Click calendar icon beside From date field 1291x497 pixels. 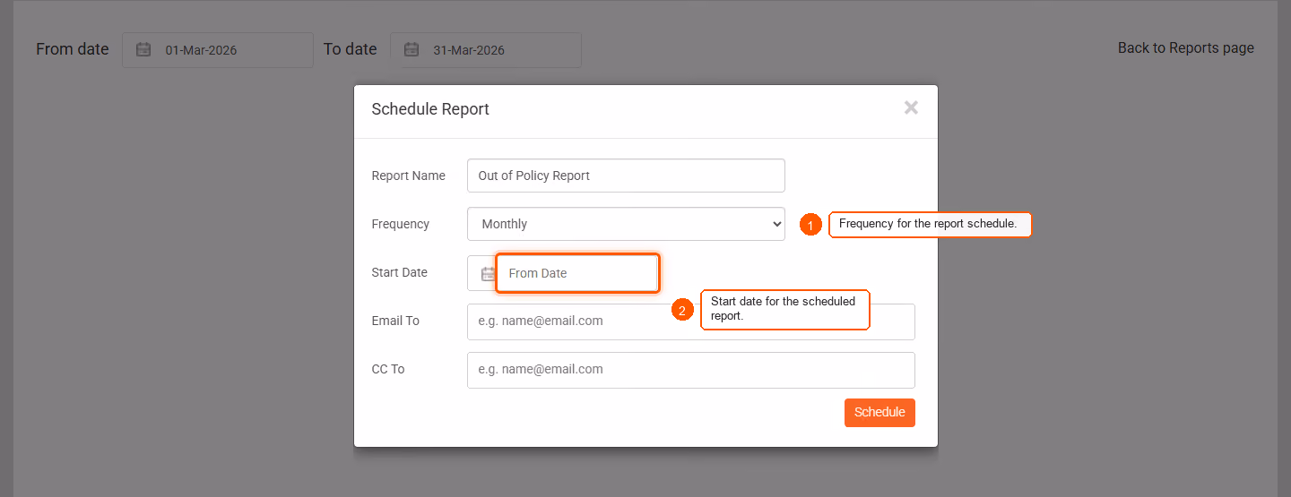[x=143, y=50]
